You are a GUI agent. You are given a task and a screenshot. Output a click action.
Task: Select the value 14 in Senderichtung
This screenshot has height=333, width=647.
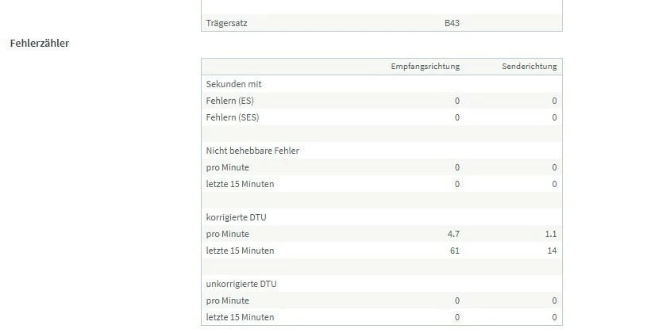coord(552,251)
